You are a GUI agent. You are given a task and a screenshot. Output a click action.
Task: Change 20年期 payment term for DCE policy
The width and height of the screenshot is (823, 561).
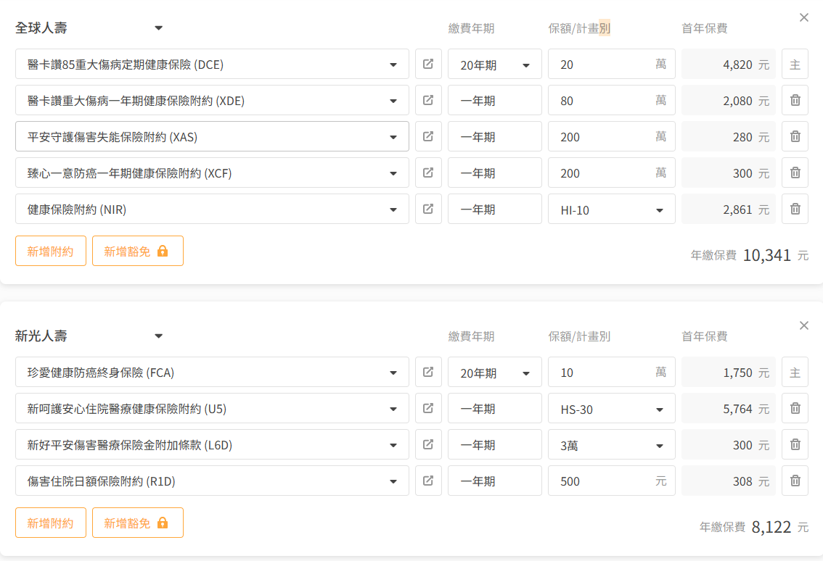pos(494,65)
